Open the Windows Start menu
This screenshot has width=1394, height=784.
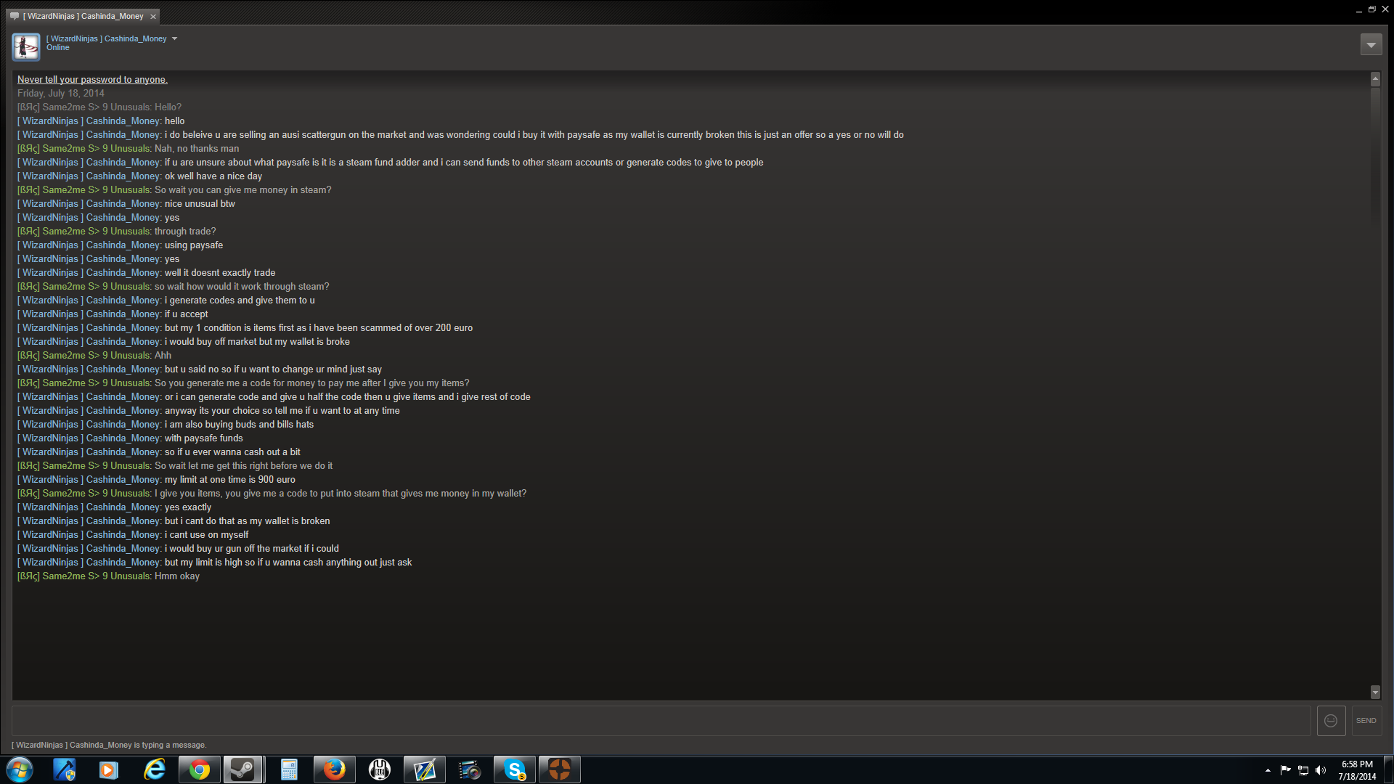[20, 769]
